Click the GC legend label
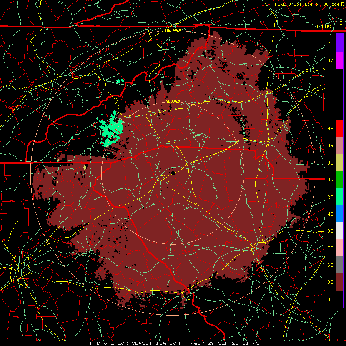 pyautogui.click(x=330, y=265)
